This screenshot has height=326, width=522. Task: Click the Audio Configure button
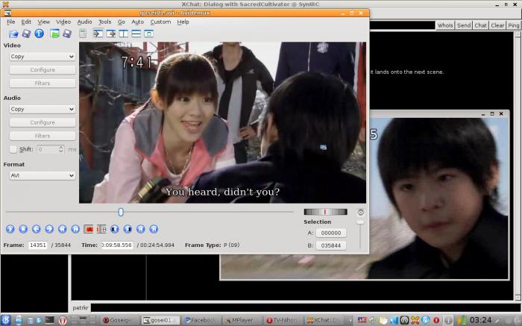click(x=43, y=122)
